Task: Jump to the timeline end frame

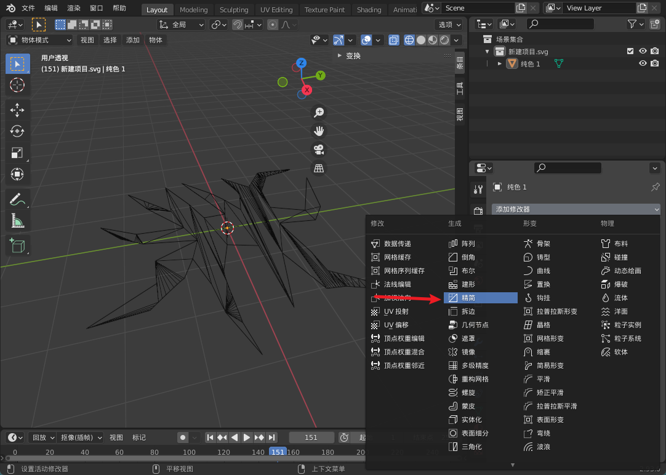Action: click(x=272, y=437)
